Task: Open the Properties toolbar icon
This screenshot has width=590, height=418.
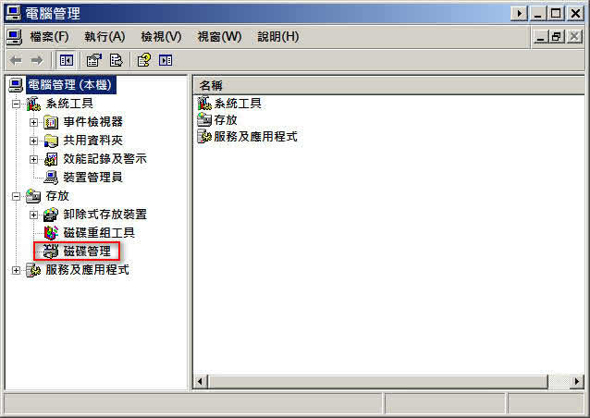Action: [x=94, y=60]
